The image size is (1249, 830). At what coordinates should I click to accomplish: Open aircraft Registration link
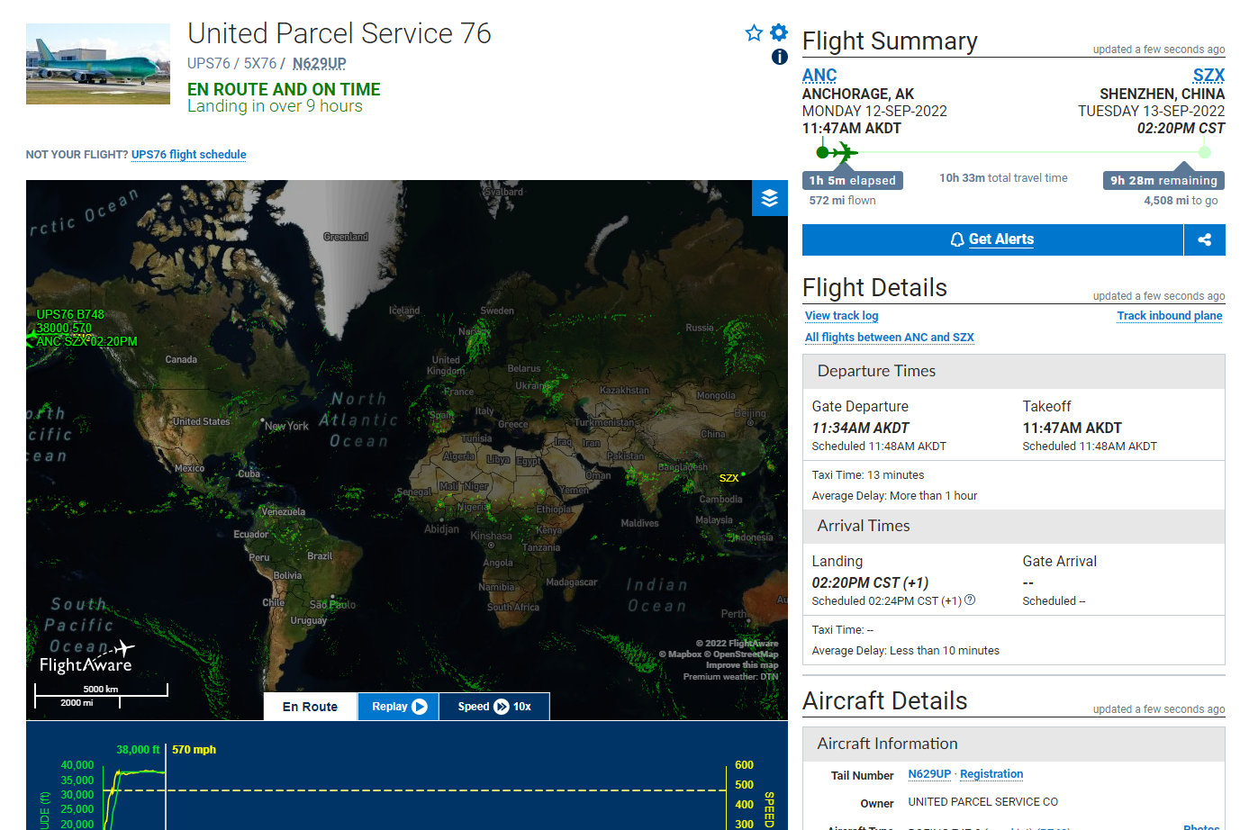click(x=991, y=774)
